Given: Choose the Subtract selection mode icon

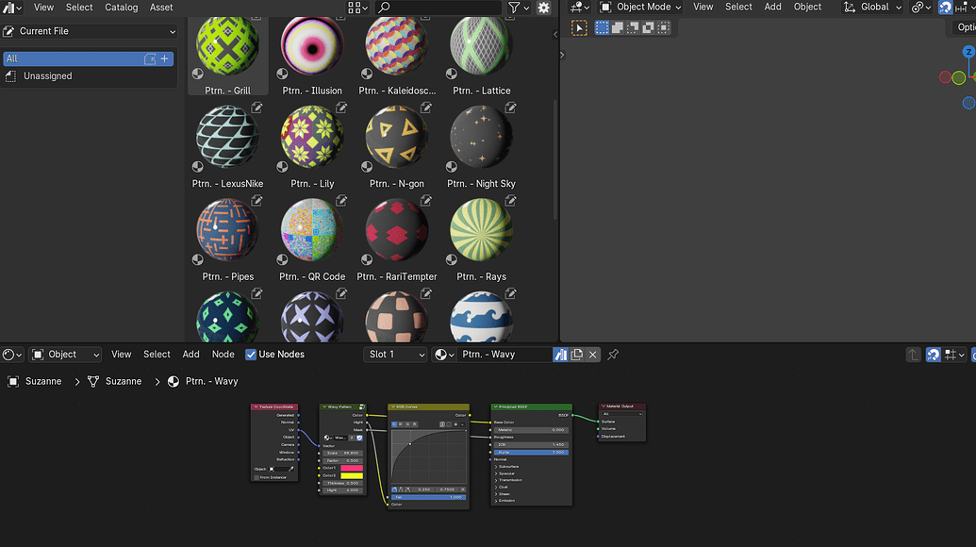Looking at the screenshot, I should [x=633, y=28].
